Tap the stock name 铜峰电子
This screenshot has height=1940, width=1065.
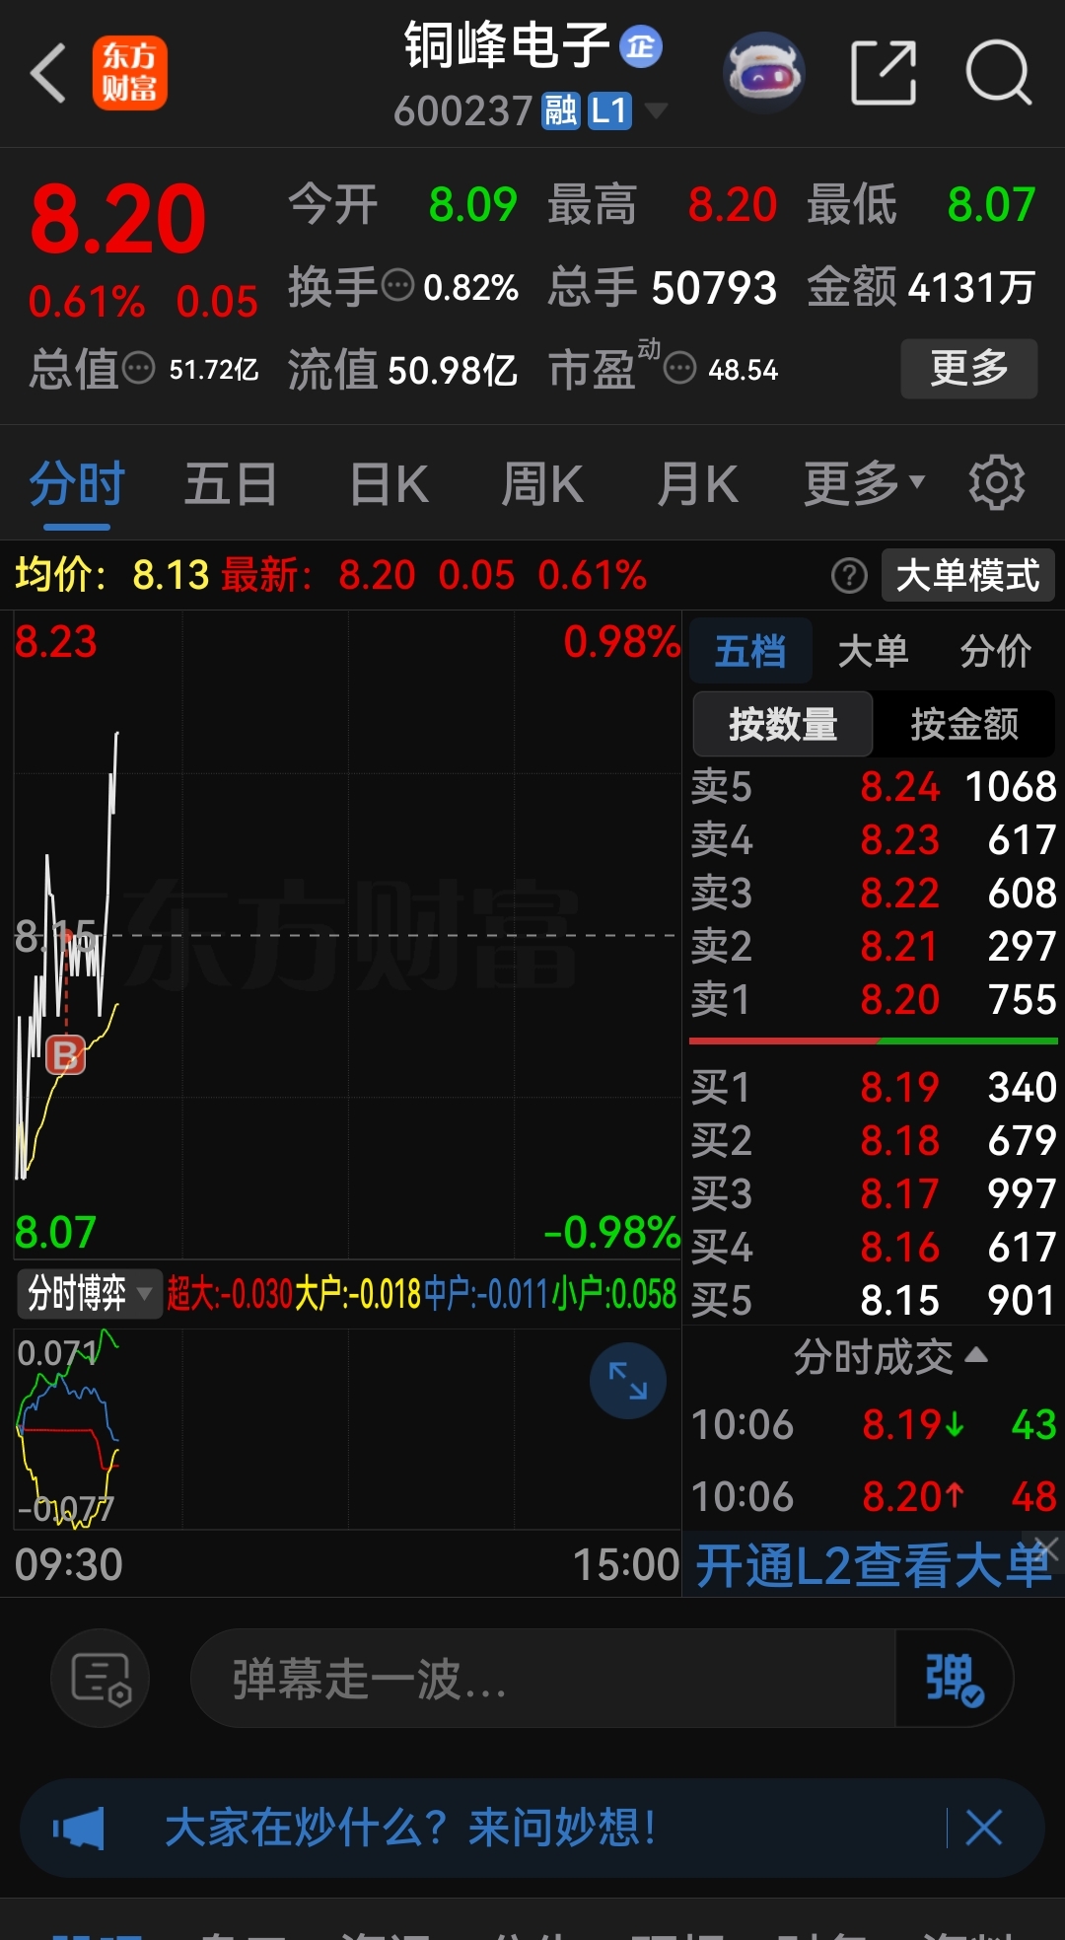click(507, 45)
